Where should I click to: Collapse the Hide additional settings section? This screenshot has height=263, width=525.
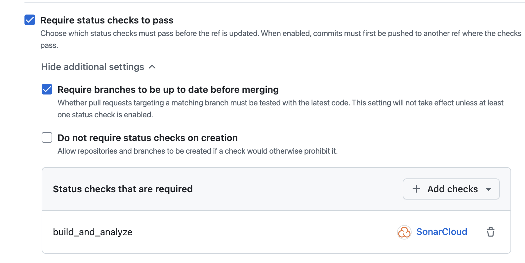pos(93,67)
